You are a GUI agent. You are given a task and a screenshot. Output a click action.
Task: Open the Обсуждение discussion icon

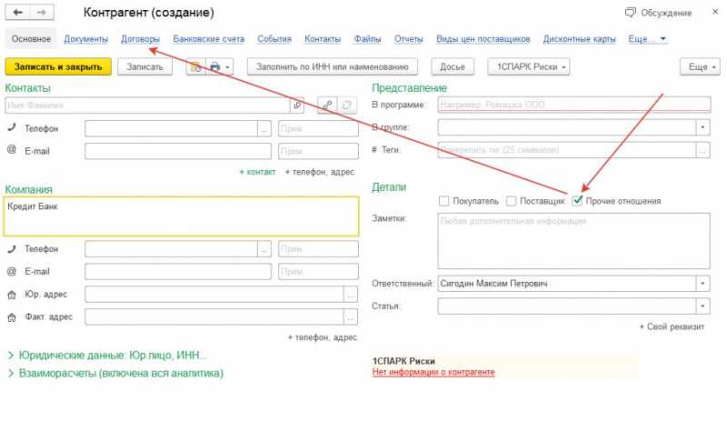point(630,13)
